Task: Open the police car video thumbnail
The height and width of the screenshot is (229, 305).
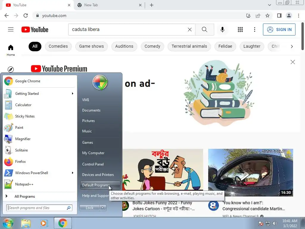Action: [250, 173]
